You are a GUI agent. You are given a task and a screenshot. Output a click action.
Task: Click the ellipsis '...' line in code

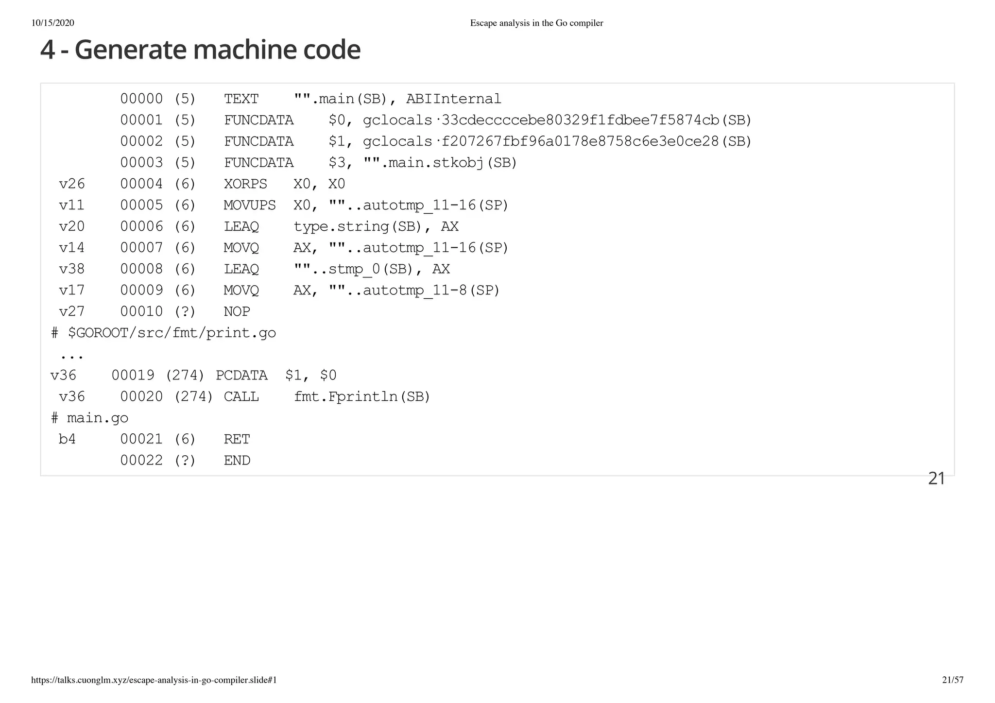tap(72, 358)
